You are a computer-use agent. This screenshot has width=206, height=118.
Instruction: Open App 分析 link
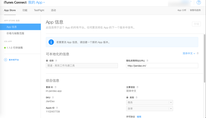coord(182,10)
